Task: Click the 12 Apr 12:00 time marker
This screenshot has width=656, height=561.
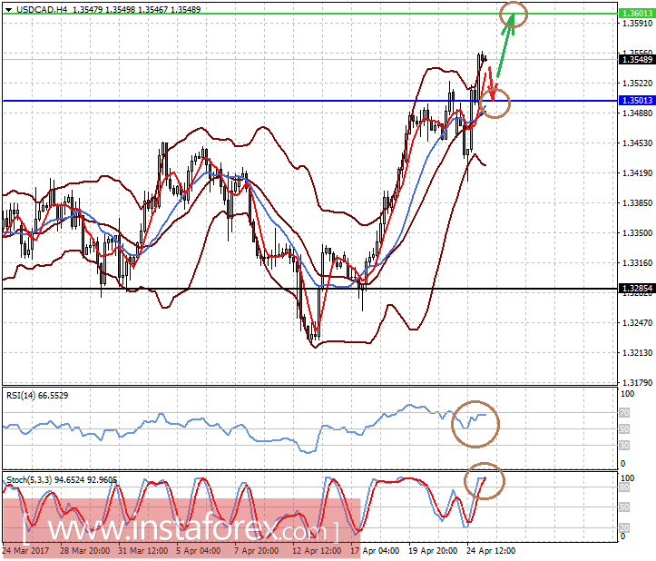Action: tap(317, 551)
